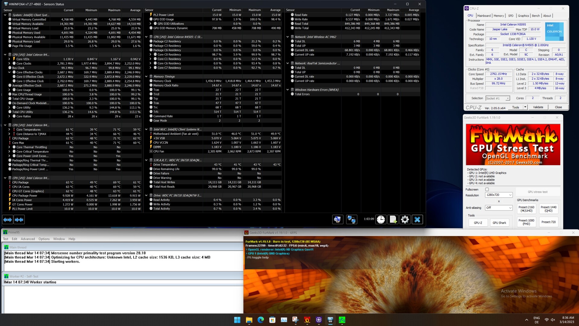579x326 pixels.
Task: Expand the Core Temperatures tree item
Action: [x=9, y=129]
